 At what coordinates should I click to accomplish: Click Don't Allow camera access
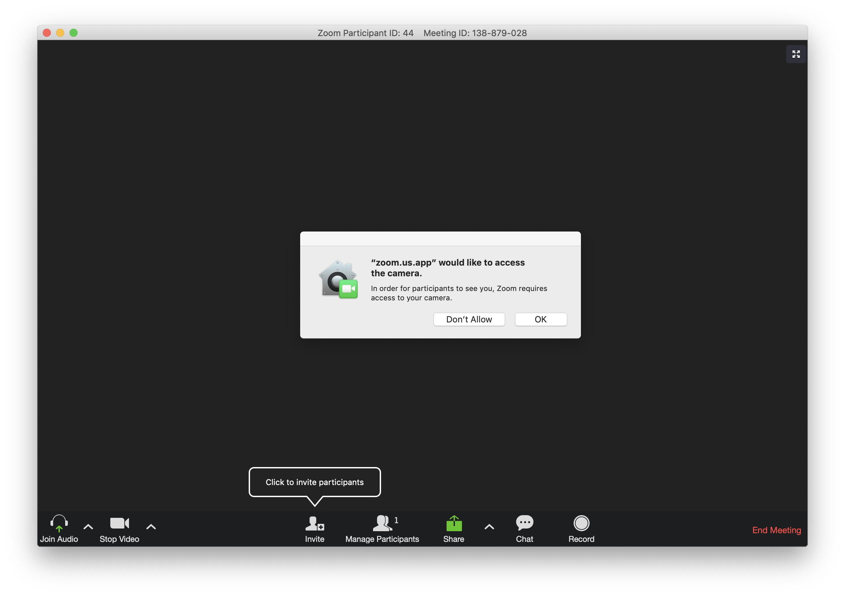tap(469, 319)
